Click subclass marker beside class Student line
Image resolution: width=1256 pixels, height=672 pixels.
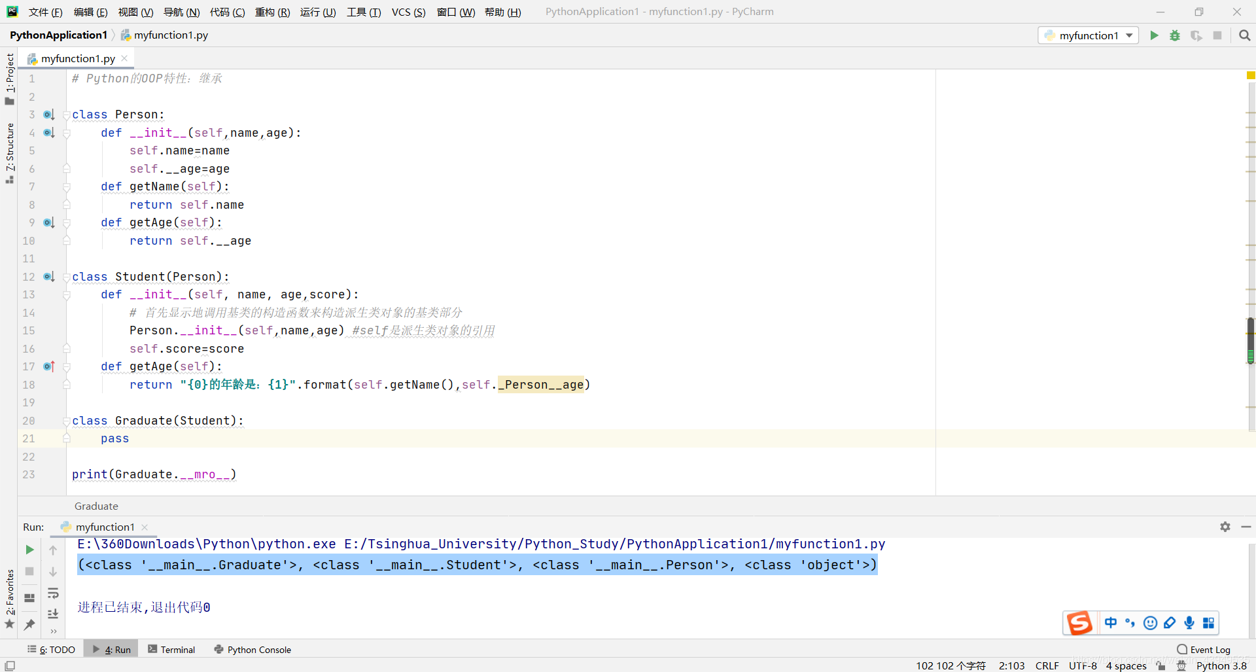(x=49, y=277)
